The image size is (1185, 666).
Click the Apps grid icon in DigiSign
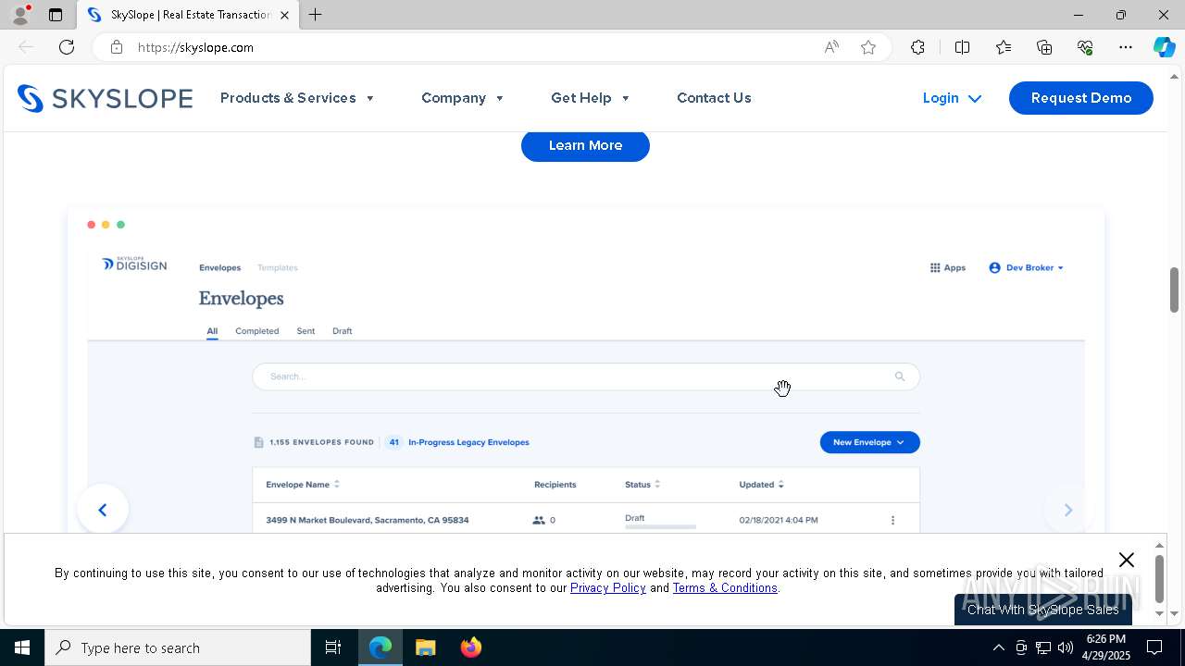tap(935, 267)
